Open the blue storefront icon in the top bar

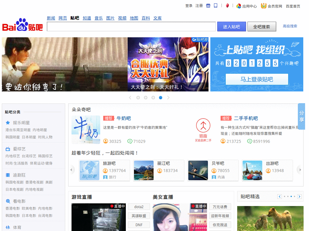click(208, 6)
